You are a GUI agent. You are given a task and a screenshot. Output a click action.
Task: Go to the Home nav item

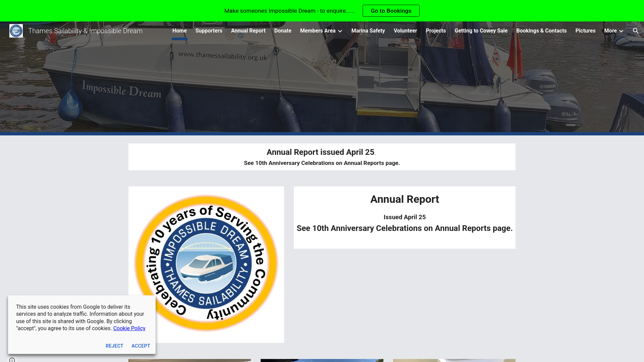point(179,31)
